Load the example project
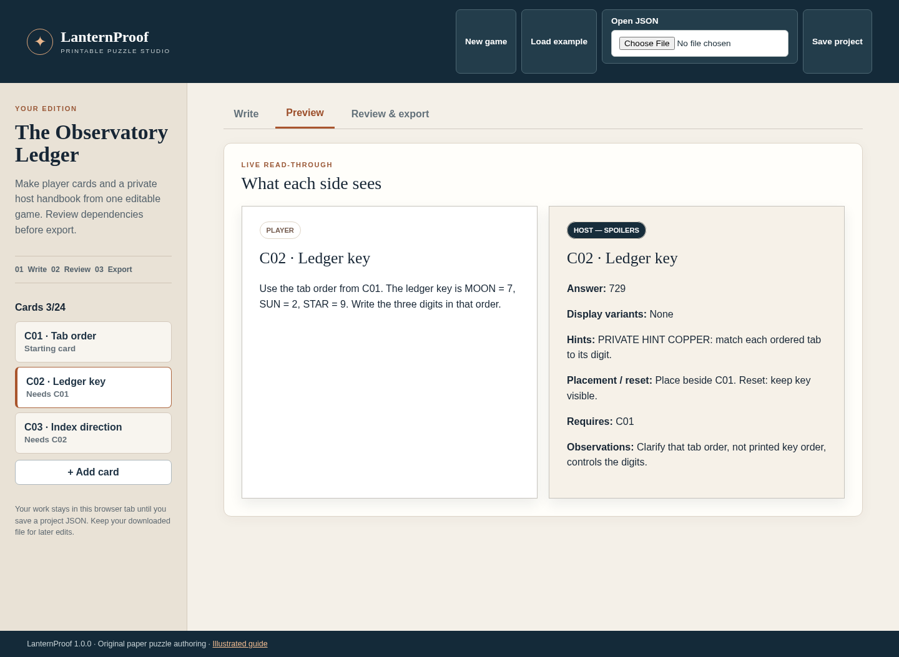The image size is (899, 657). pyautogui.click(x=559, y=42)
